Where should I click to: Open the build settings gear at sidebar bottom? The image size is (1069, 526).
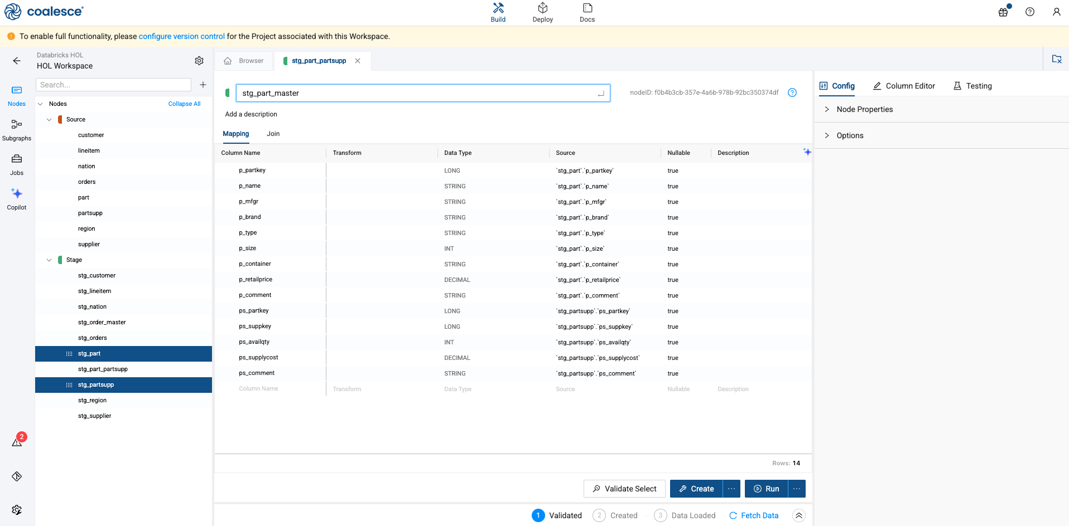pos(17,510)
